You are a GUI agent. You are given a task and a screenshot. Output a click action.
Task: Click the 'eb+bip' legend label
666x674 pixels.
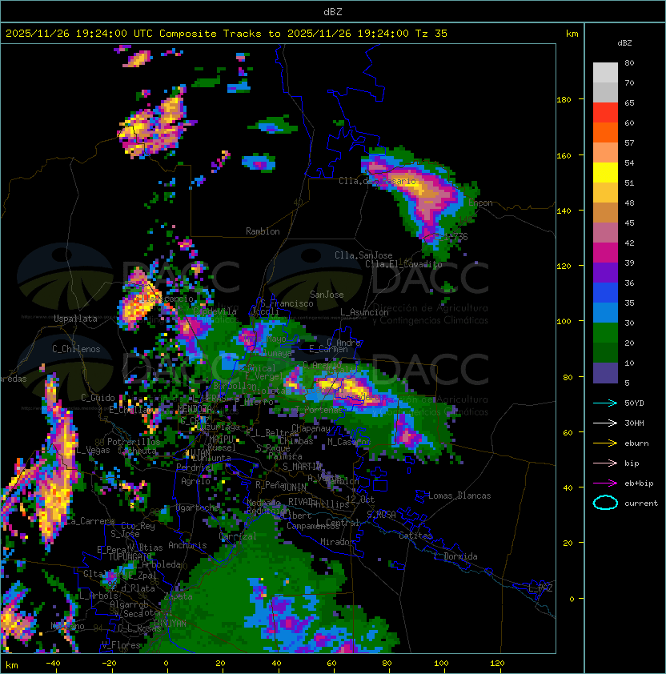[x=639, y=483]
